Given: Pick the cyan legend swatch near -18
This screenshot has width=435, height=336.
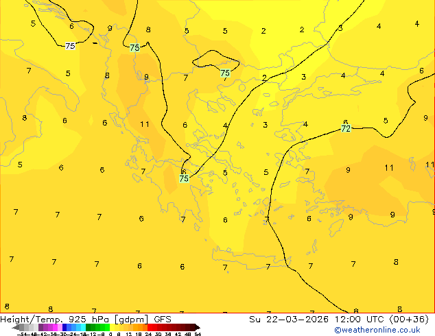Looking at the screenshot, I should pos(84,327).
